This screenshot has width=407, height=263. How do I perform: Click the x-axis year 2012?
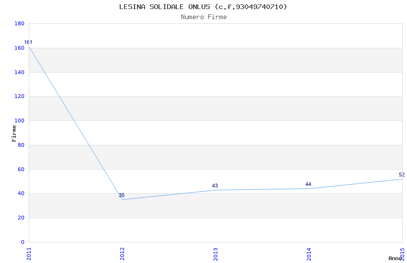(122, 254)
